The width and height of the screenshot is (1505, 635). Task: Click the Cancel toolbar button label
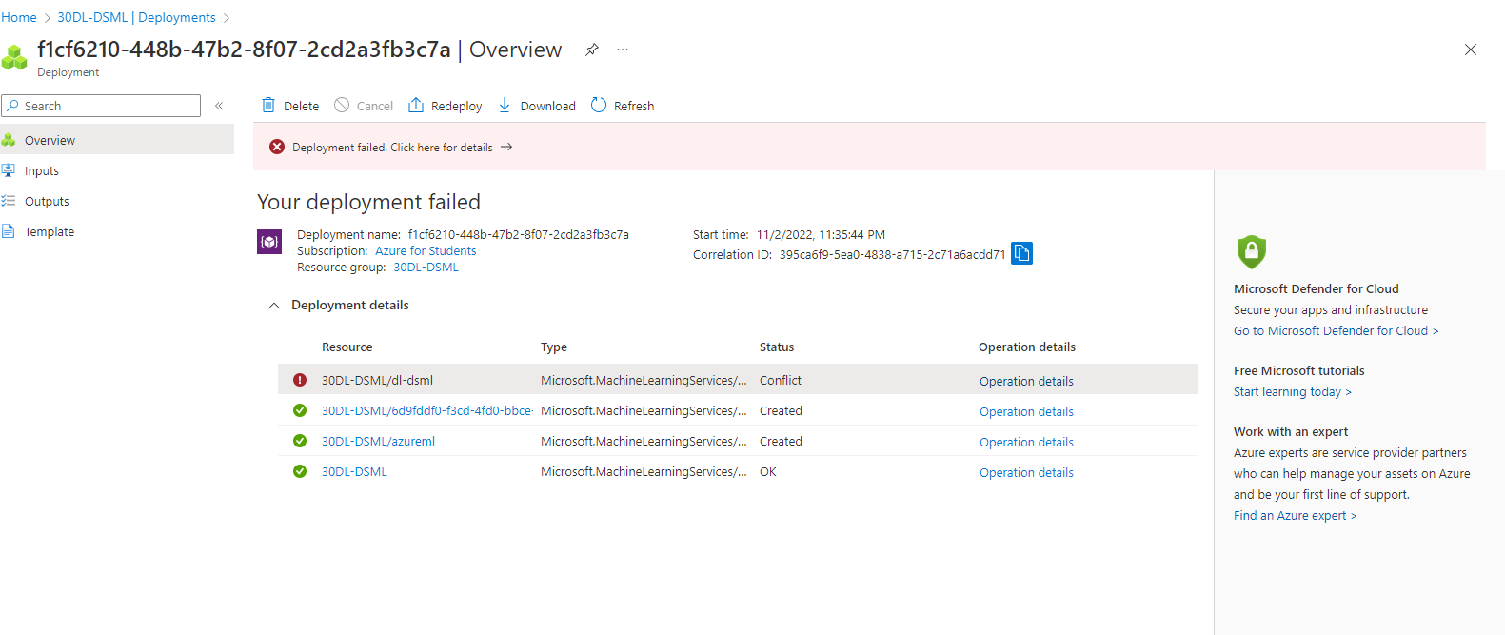coord(375,106)
